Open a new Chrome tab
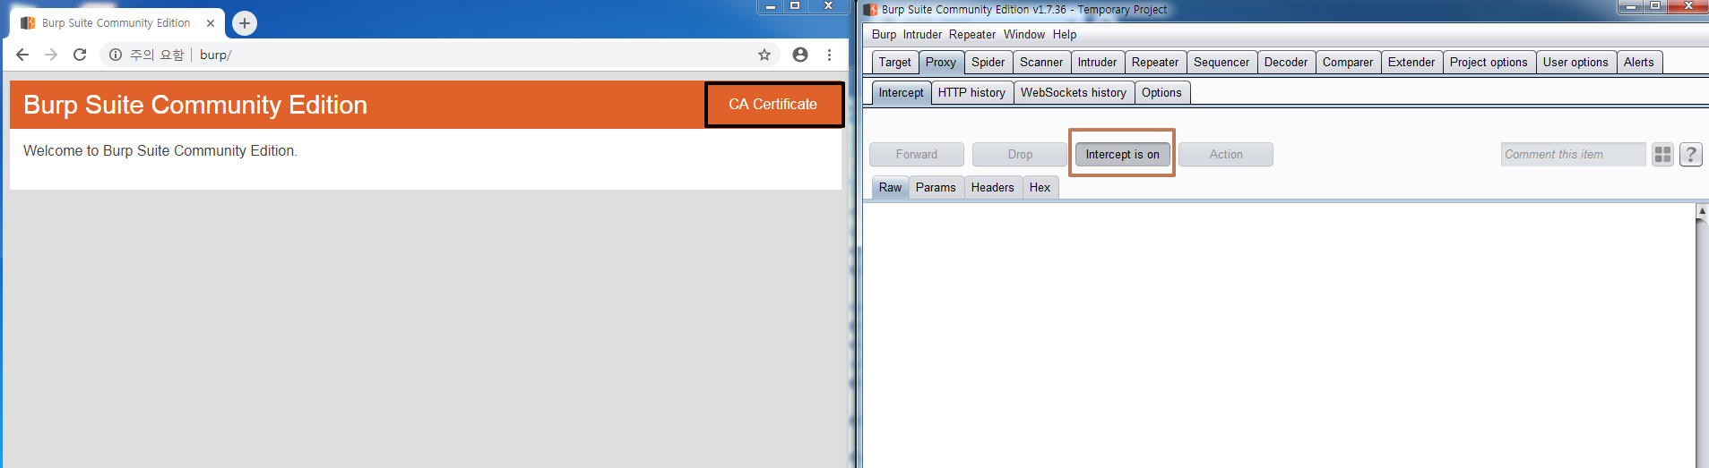The width and height of the screenshot is (1709, 468). click(x=245, y=23)
